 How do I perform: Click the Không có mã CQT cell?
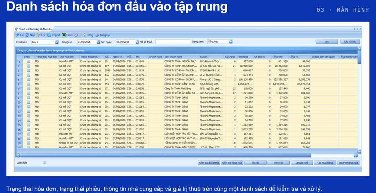pos(69,143)
